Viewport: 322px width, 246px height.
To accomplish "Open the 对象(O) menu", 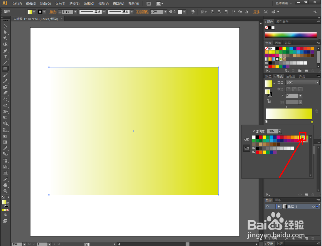I will coord(45,4).
